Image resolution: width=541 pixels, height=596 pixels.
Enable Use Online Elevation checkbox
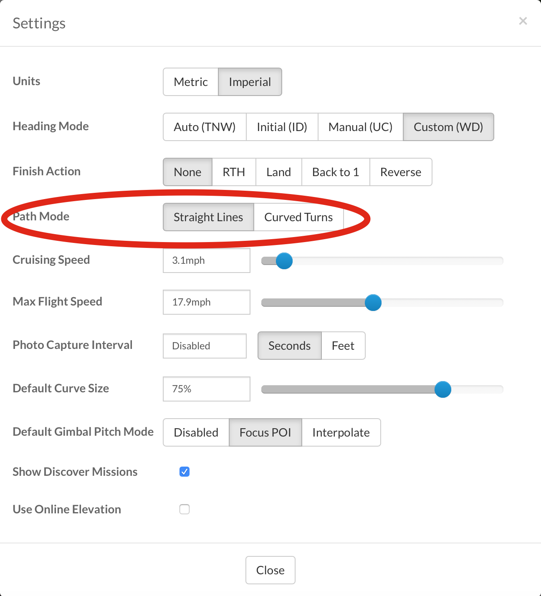(185, 509)
